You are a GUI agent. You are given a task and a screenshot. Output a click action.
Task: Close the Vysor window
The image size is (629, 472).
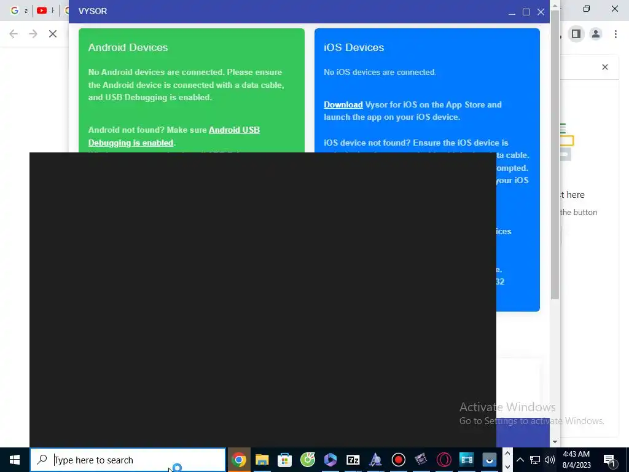pyautogui.click(x=541, y=12)
